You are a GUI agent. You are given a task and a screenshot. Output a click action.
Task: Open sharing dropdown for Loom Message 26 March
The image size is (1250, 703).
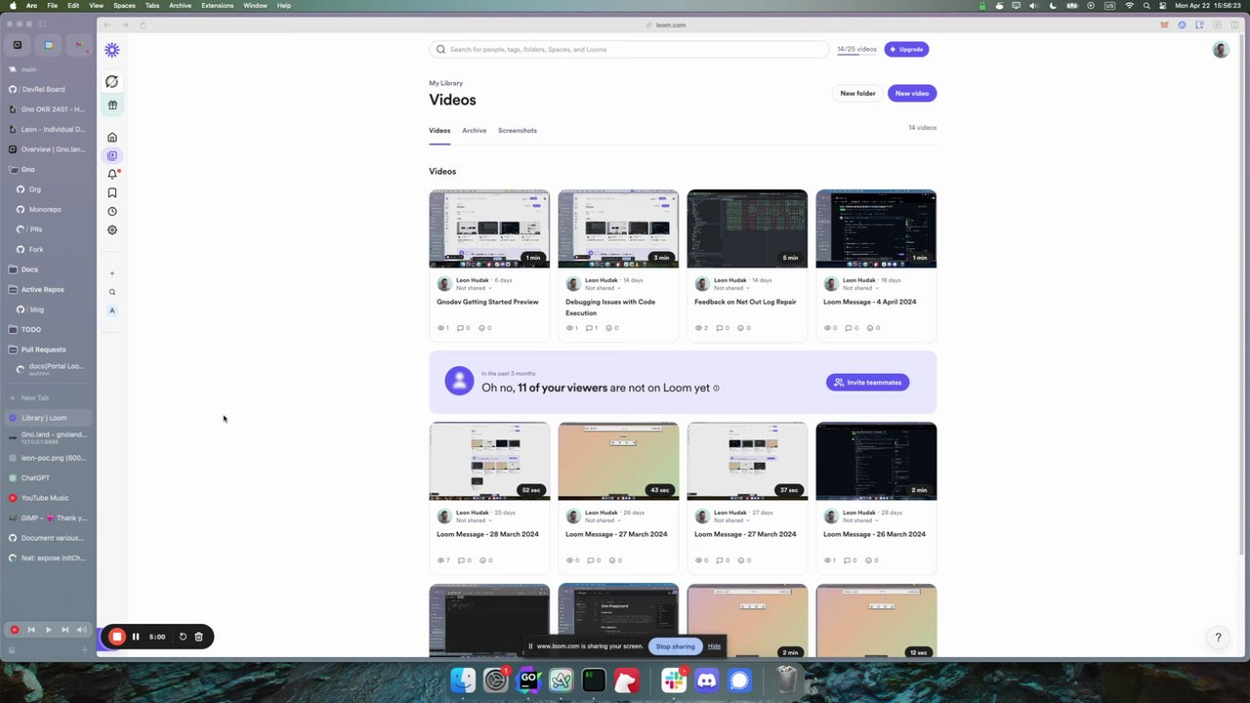pyautogui.click(x=859, y=520)
